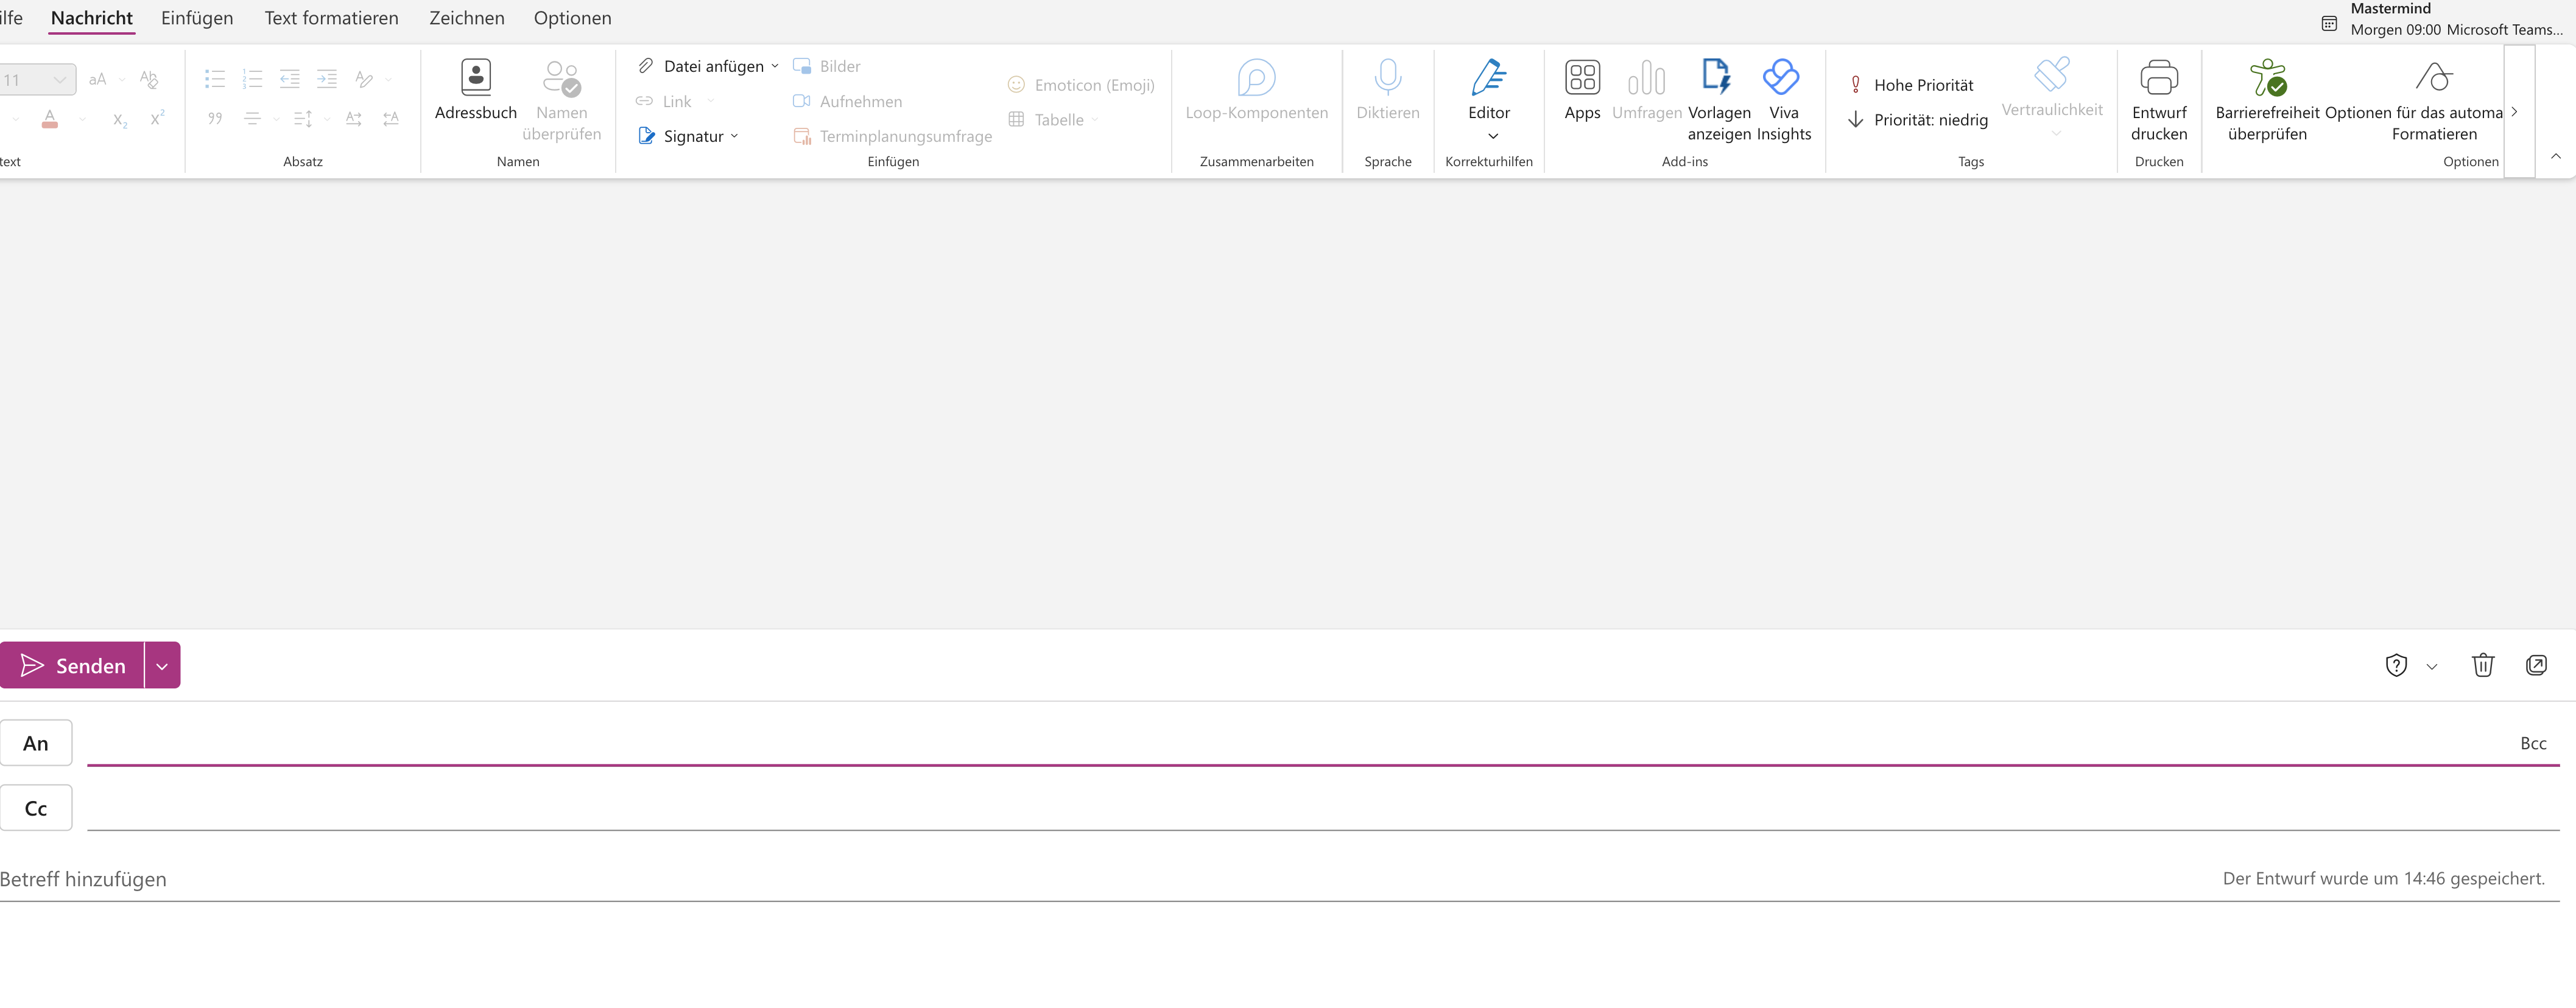Image resolution: width=2576 pixels, height=1008 pixels.
Task: Run Barrierefreiheit überprüfen
Action: tap(2267, 100)
